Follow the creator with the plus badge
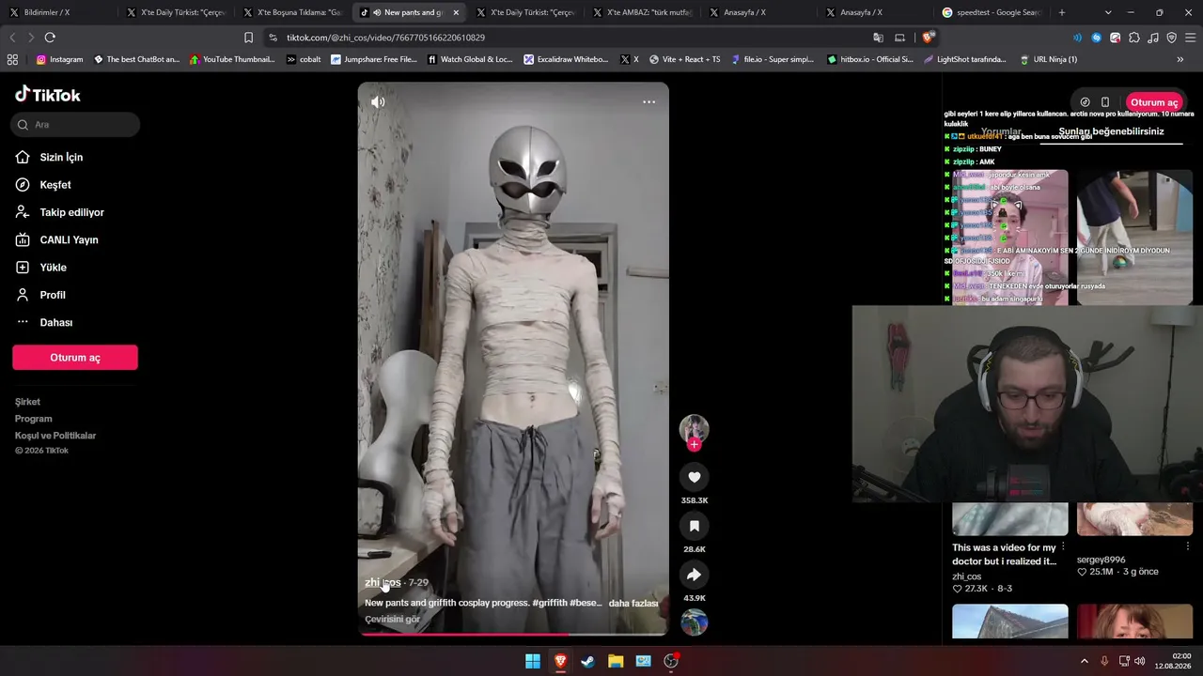The image size is (1203, 676). click(695, 444)
